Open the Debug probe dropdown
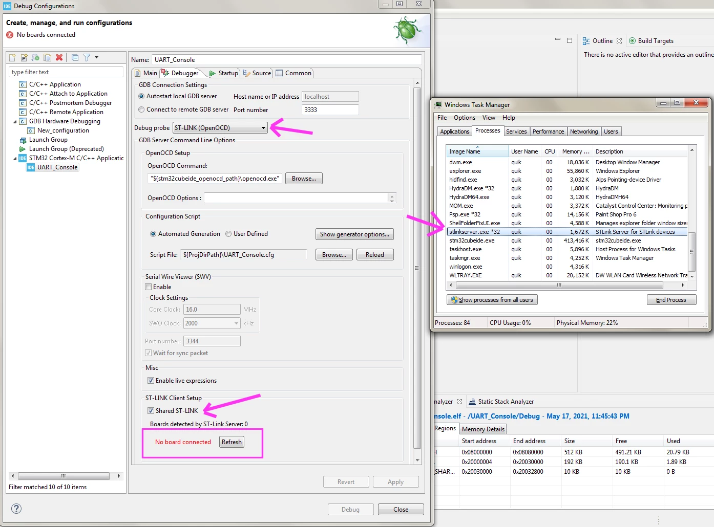 point(220,128)
